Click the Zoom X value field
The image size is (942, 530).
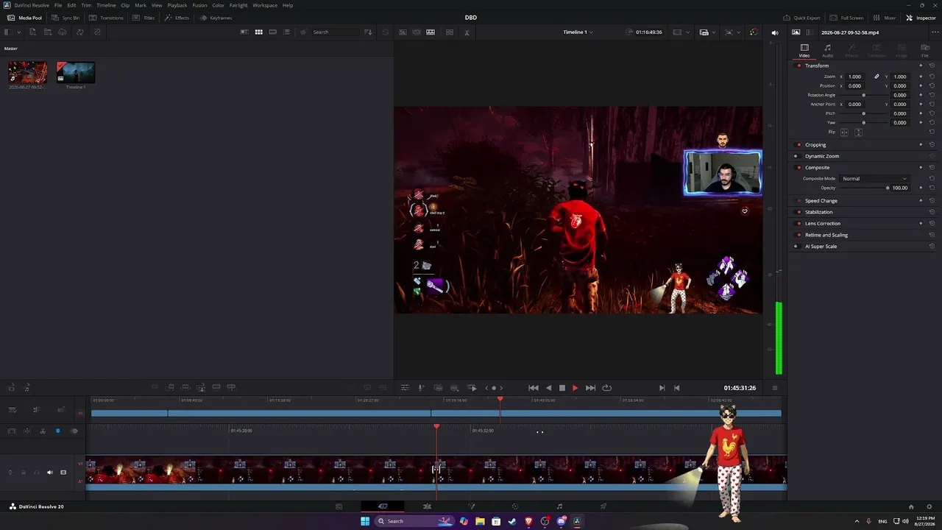point(855,77)
